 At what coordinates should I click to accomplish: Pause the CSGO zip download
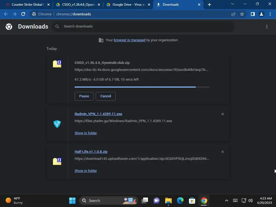84,96
